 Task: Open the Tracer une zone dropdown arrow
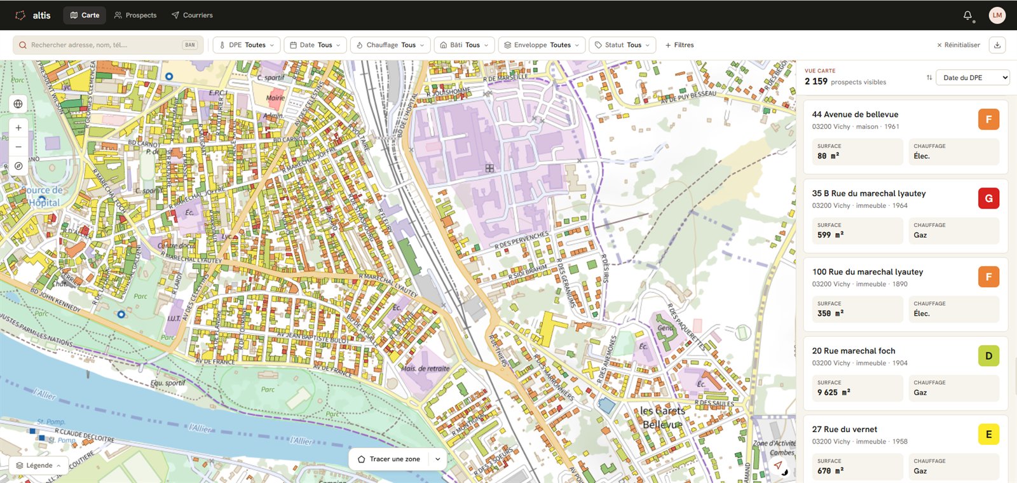tap(437, 459)
